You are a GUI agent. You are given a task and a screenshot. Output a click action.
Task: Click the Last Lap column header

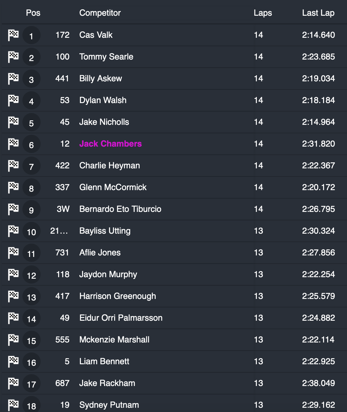318,13
